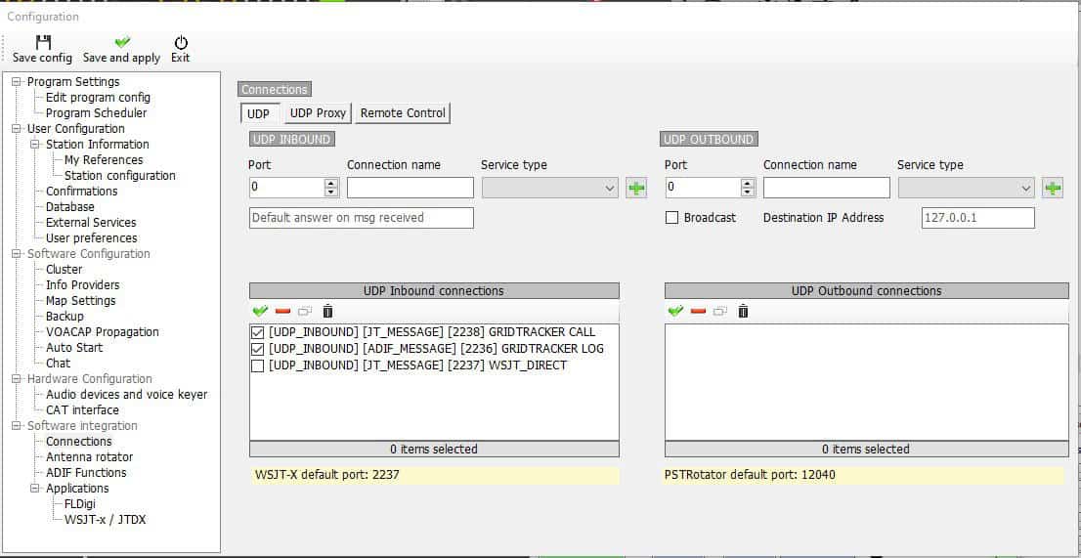Click the Exit power icon
The image size is (1081, 558).
tap(181, 43)
